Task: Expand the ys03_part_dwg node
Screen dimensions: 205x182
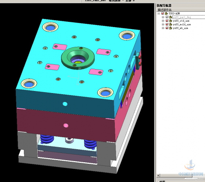Action: pos(163,17)
